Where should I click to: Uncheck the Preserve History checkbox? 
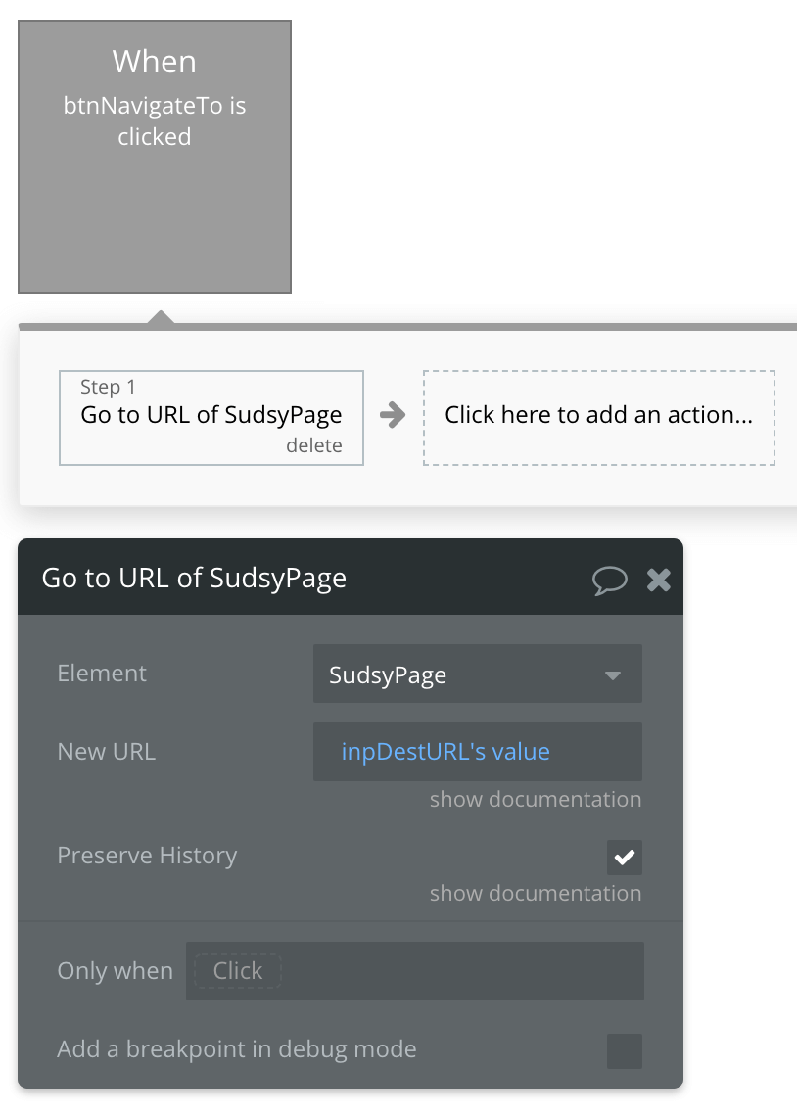click(624, 858)
